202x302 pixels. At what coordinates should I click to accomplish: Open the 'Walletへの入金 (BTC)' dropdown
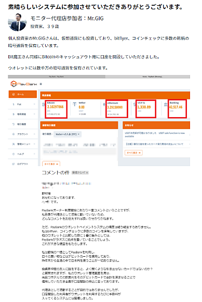tap(68, 134)
